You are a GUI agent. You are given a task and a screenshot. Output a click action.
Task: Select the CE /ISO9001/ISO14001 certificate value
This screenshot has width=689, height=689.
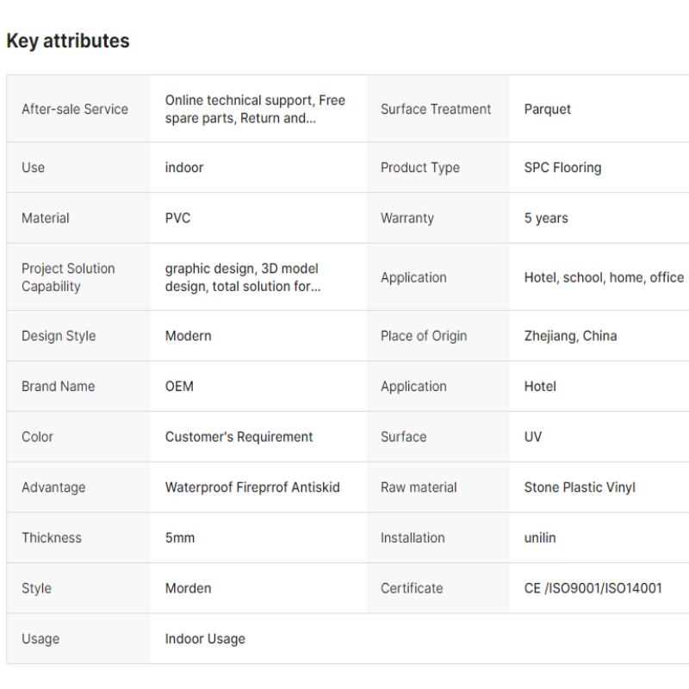[593, 588]
